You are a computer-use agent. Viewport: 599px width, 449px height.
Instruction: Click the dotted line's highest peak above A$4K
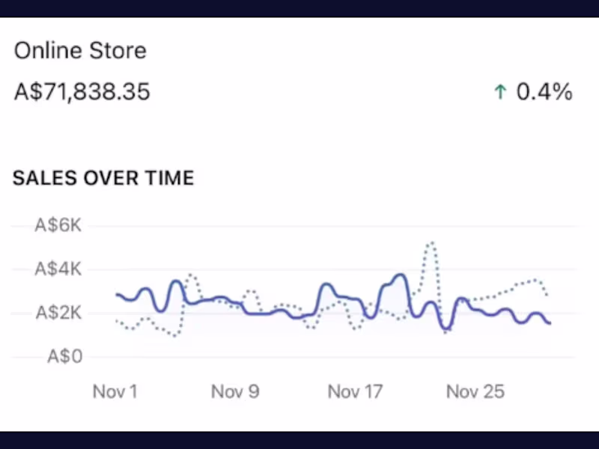[431, 242]
